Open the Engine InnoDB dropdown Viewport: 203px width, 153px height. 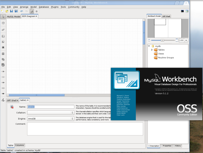click(50, 119)
